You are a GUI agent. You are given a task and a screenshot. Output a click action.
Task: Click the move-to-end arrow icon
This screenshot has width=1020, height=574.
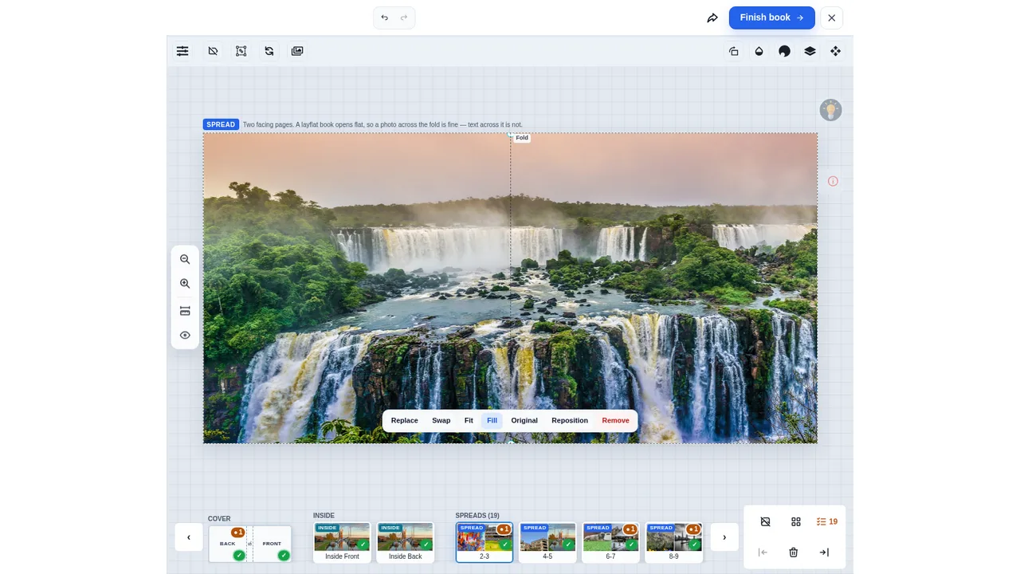pos(824,552)
